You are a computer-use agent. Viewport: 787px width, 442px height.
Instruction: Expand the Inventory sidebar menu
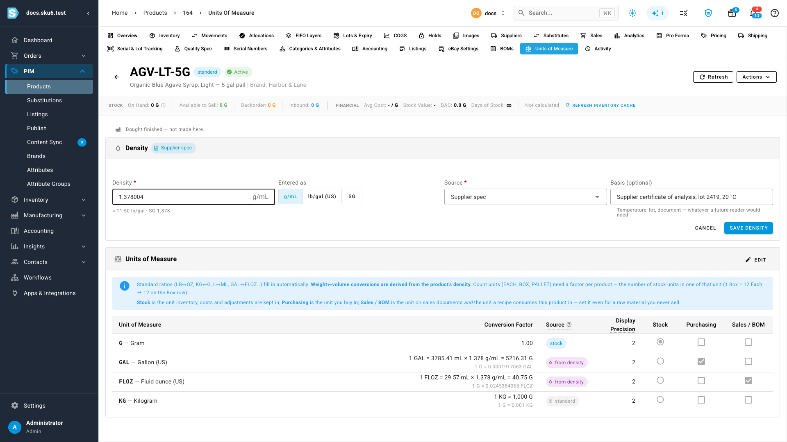49,200
